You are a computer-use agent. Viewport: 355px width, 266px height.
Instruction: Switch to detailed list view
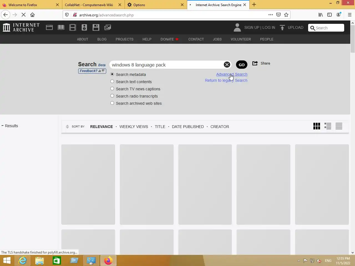[328, 126]
